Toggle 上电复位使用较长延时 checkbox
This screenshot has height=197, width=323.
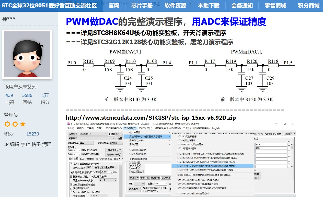(x=71, y=184)
